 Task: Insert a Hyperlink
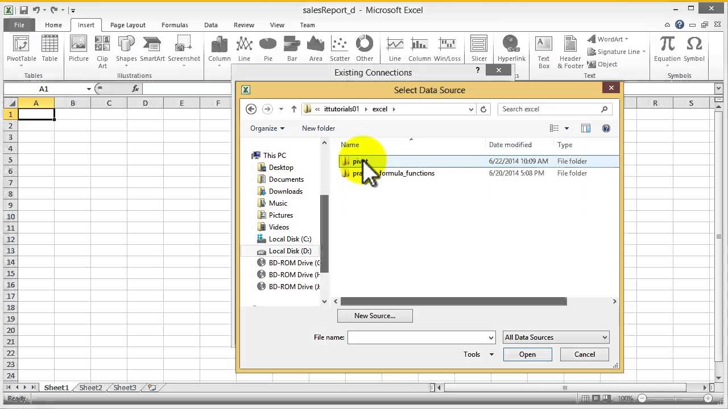tap(511, 49)
